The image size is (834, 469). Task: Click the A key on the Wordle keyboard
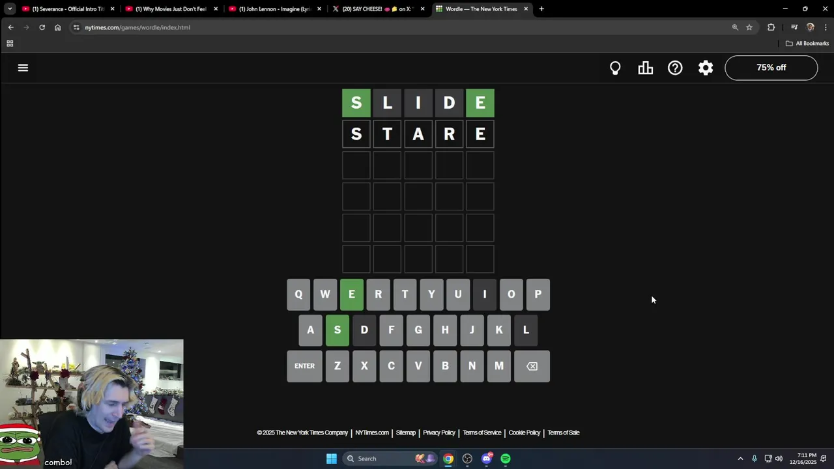[x=311, y=330]
